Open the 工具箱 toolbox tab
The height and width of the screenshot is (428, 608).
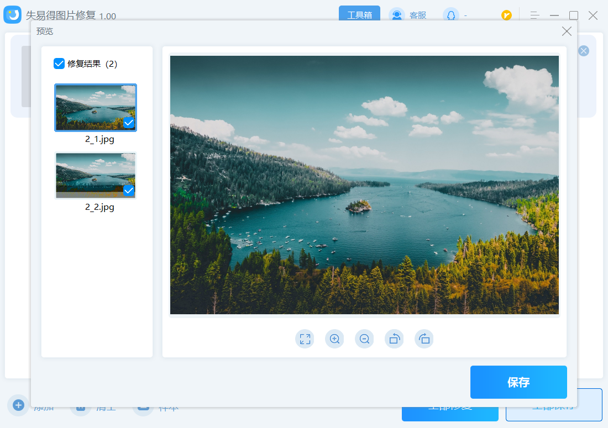click(359, 15)
